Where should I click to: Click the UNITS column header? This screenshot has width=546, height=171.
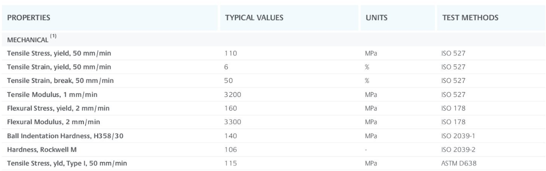point(376,18)
